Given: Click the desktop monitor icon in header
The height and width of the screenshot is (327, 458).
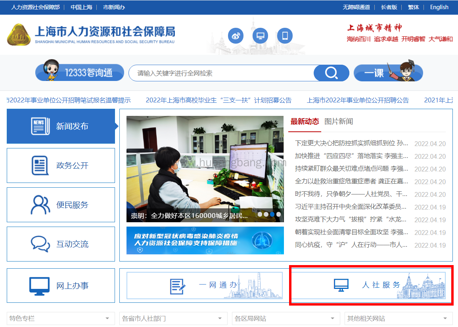Looking at the screenshot, I should click(x=260, y=36).
